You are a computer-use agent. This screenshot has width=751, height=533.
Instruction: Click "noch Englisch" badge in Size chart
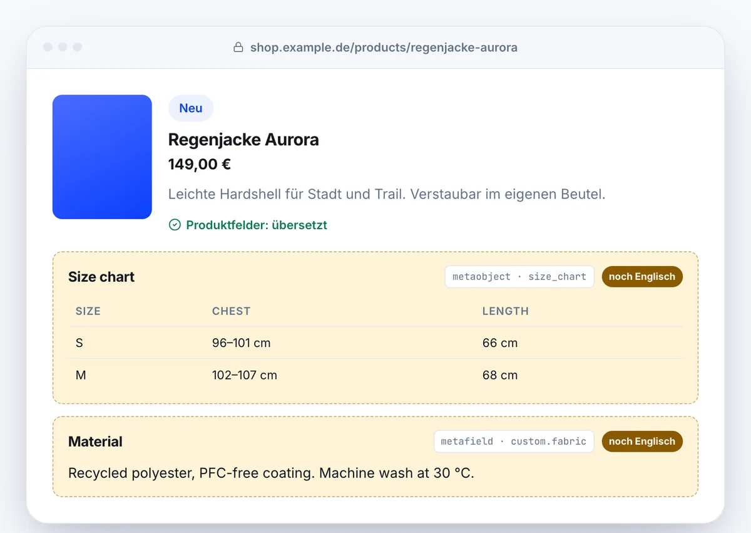tap(642, 277)
